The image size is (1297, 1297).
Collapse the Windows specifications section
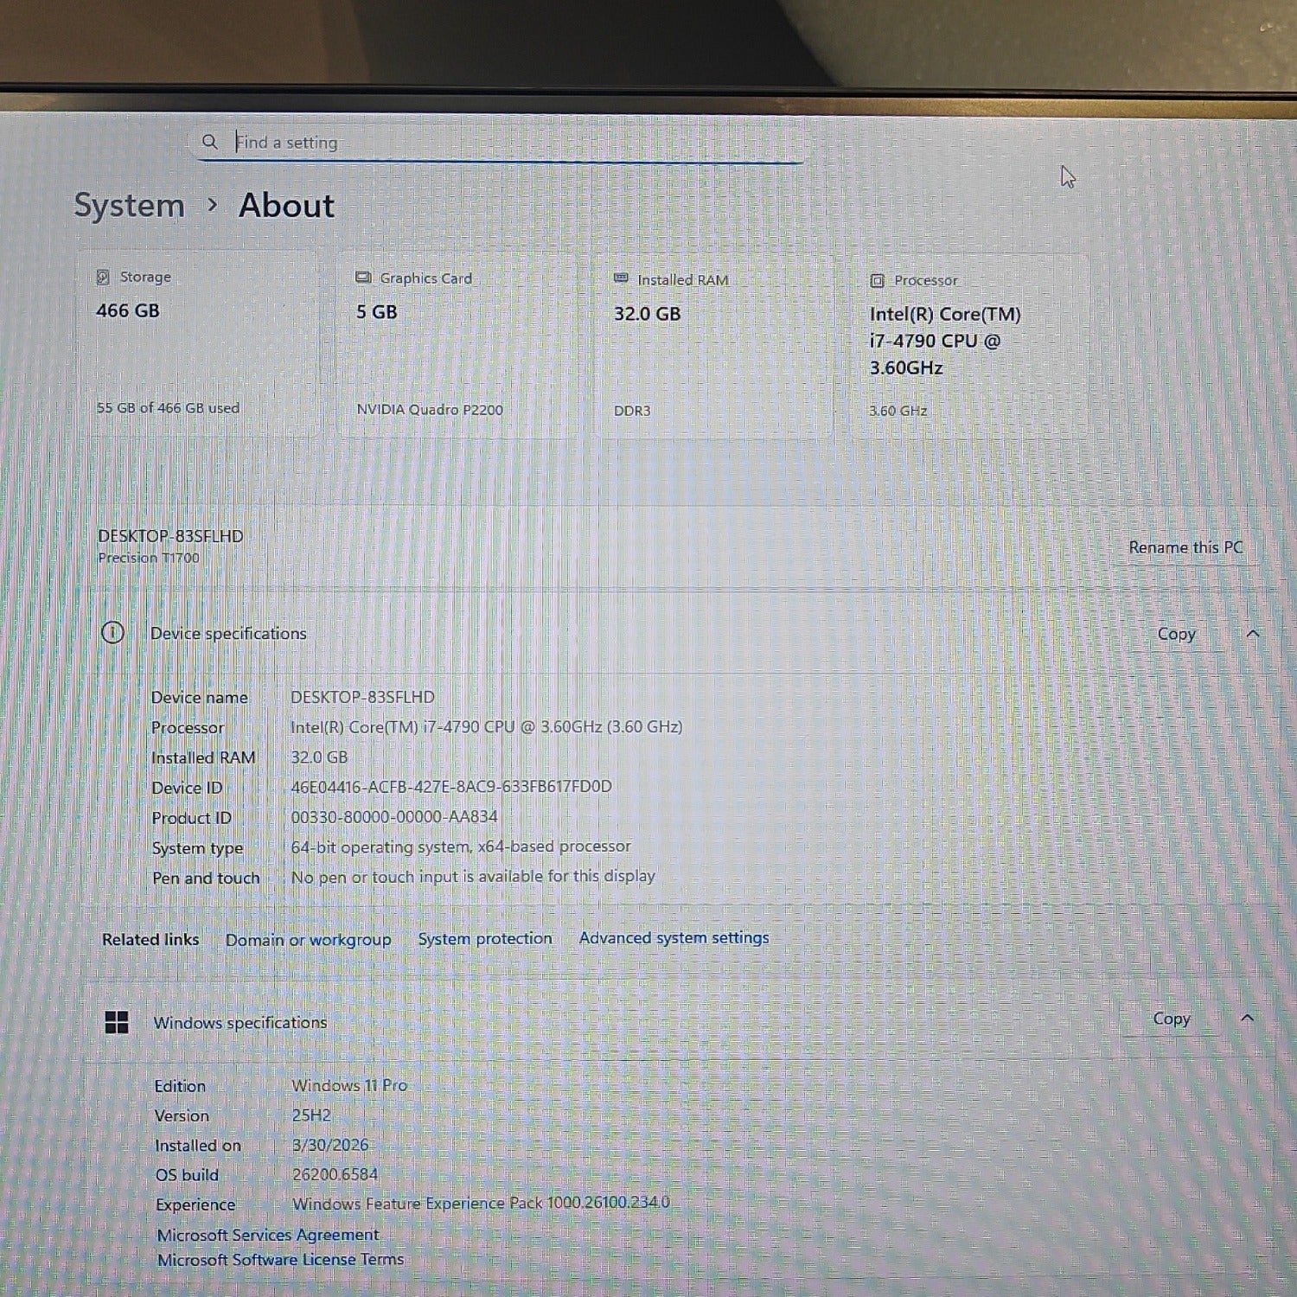coord(1247,1019)
